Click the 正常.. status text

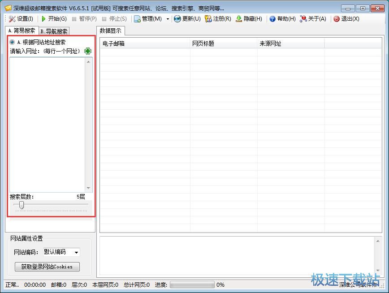12,284
